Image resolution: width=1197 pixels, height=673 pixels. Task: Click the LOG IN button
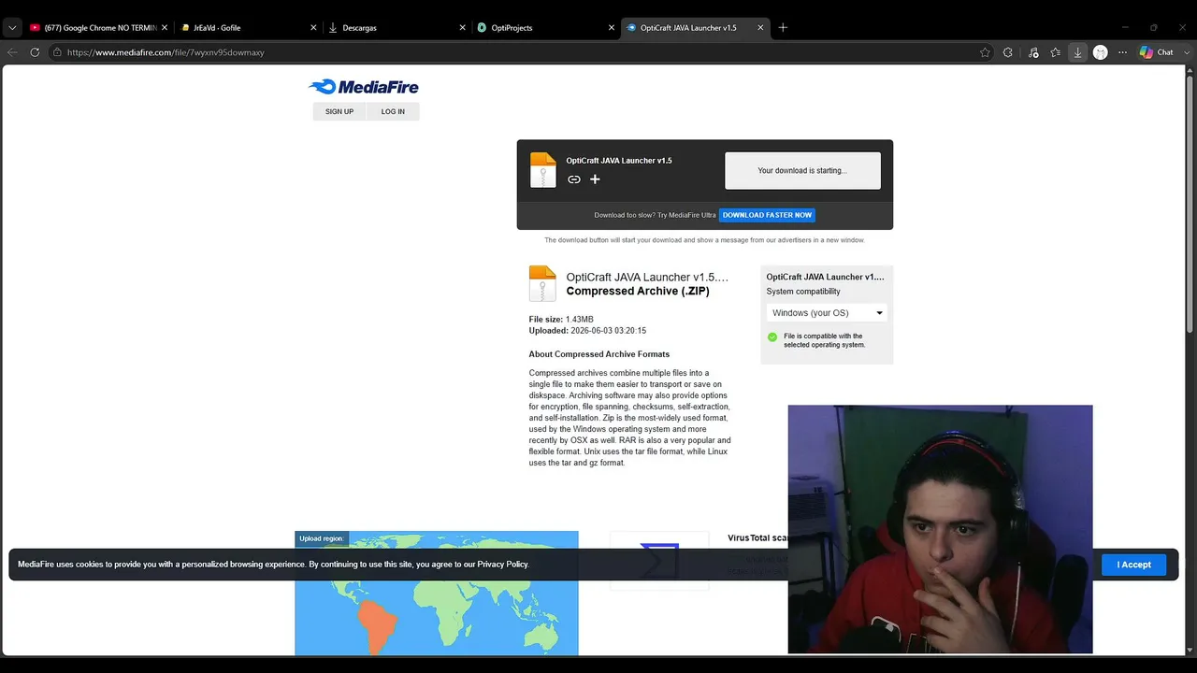click(393, 111)
